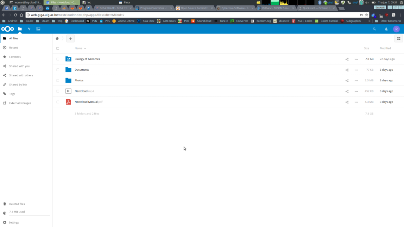Click the Photos folder icon
The image size is (404, 227).
(68, 80)
